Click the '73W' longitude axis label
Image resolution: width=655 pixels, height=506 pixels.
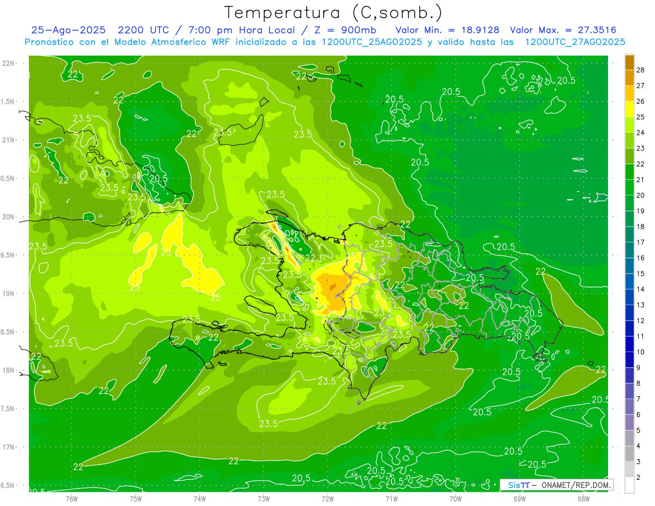pos(264,499)
